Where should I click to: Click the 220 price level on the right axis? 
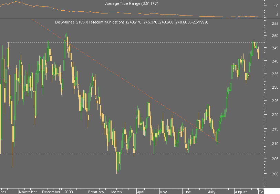click(275, 115)
